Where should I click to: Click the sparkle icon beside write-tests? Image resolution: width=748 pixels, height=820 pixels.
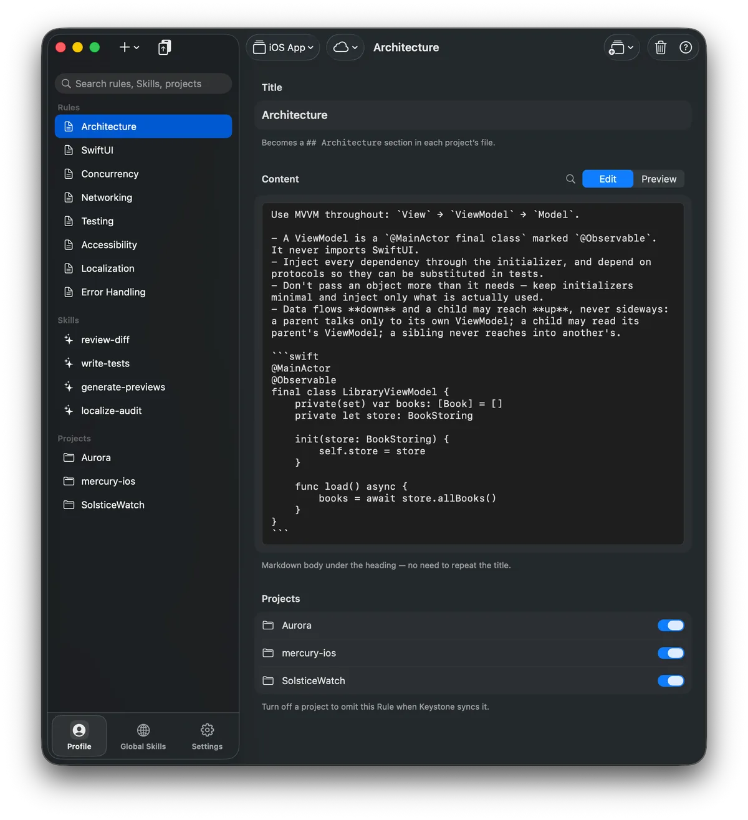tap(69, 363)
